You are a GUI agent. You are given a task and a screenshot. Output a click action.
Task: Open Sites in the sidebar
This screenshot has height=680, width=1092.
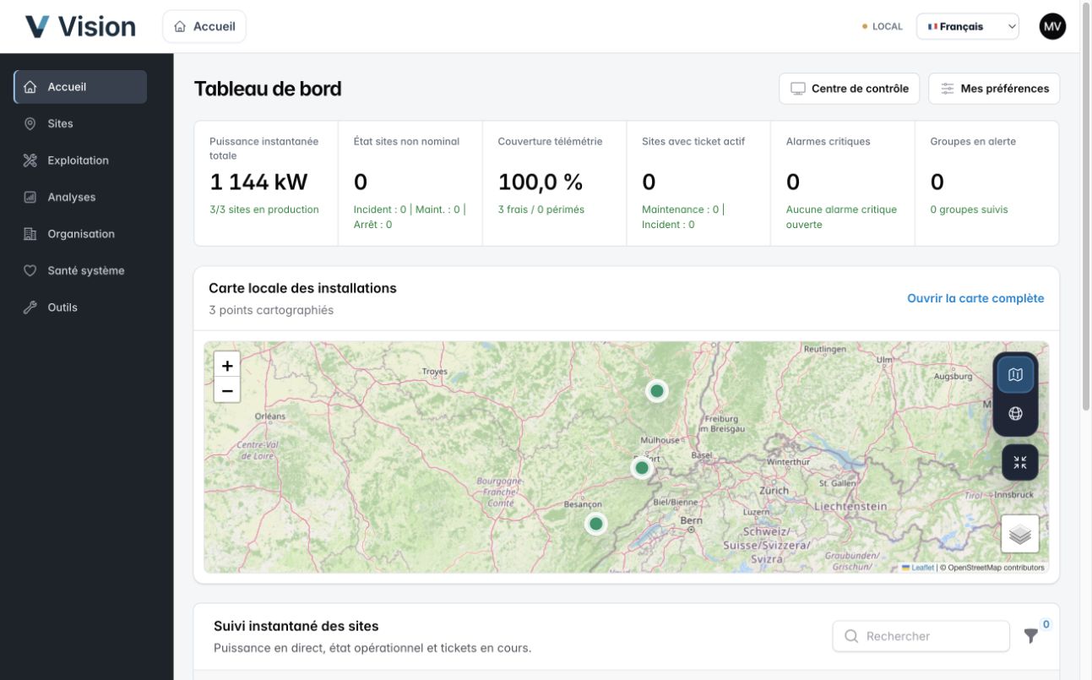80,123
